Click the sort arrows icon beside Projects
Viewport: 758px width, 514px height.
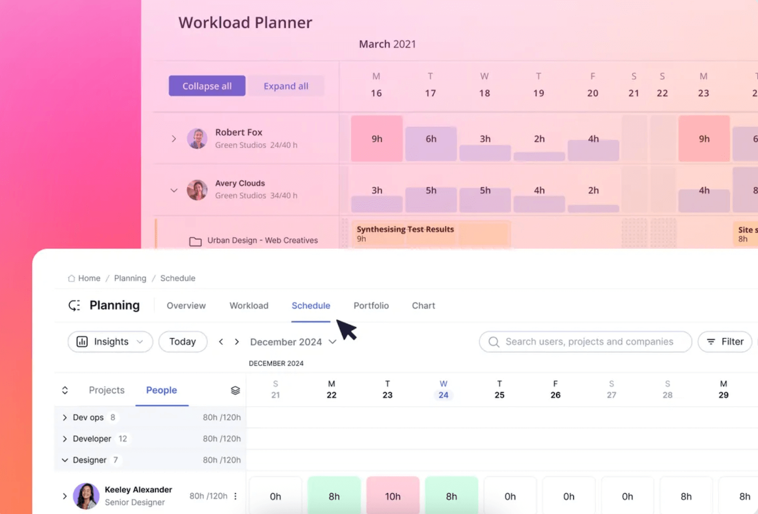(65, 390)
